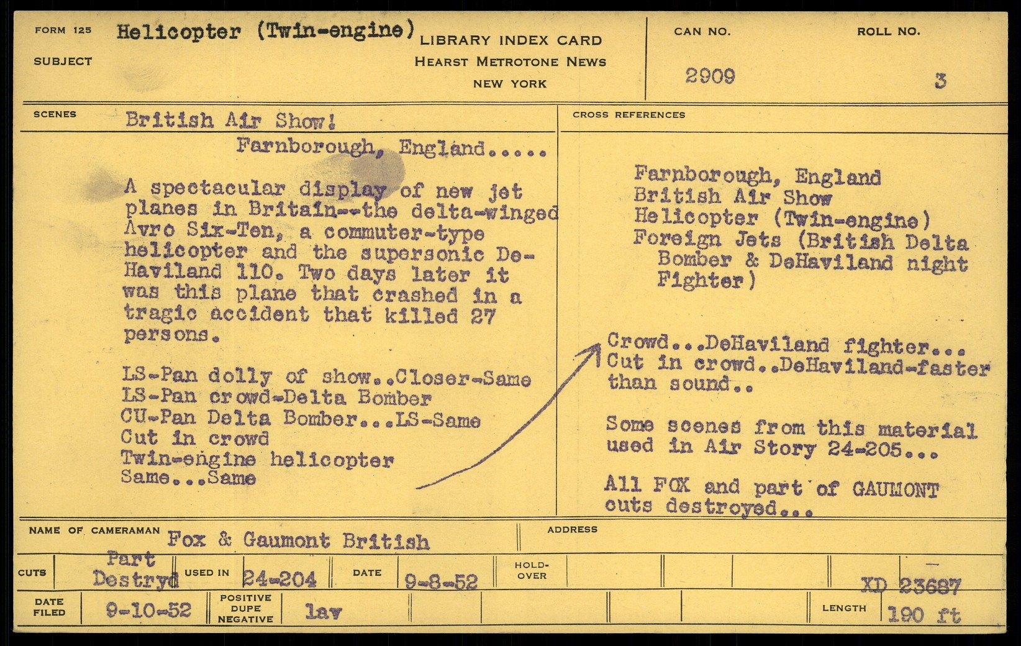Click the 'Used In' value 24-204
The image size is (1021, 646).
[x=279, y=579]
